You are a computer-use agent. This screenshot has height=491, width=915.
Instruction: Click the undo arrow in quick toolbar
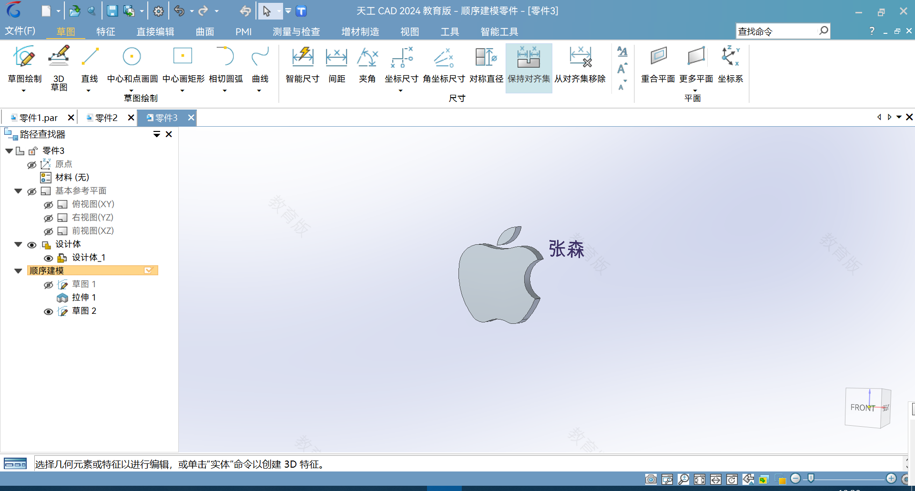pos(179,11)
